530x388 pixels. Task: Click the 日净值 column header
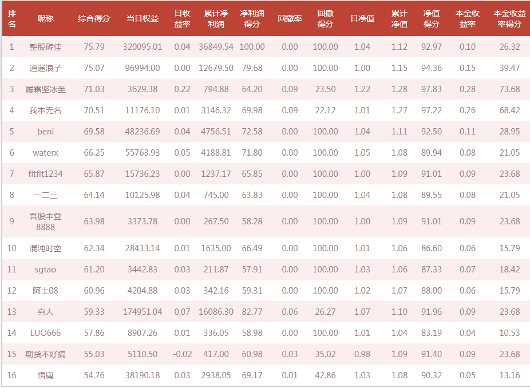362,18
